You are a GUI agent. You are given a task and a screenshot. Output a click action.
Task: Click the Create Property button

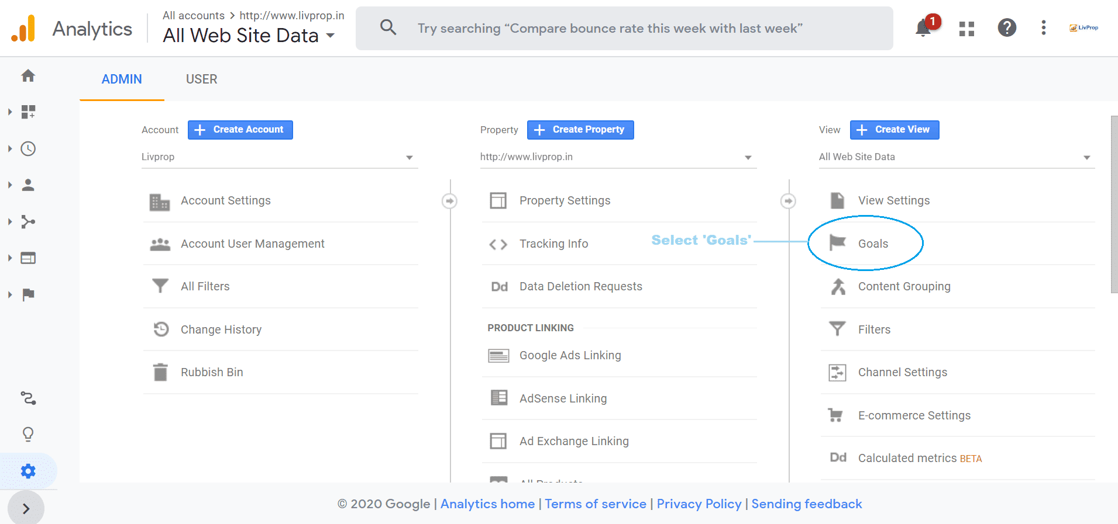pyautogui.click(x=580, y=130)
